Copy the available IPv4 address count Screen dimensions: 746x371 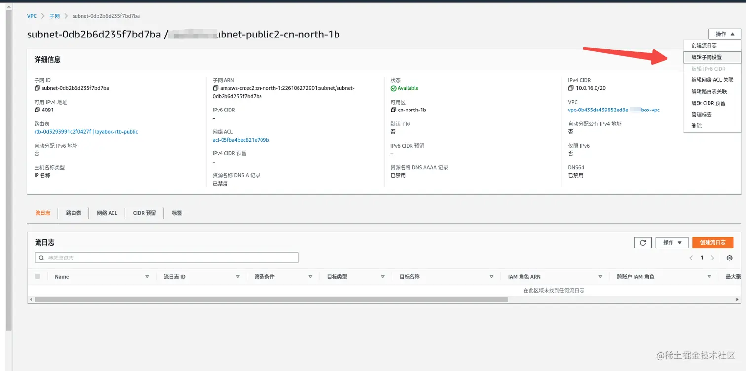tap(37, 110)
